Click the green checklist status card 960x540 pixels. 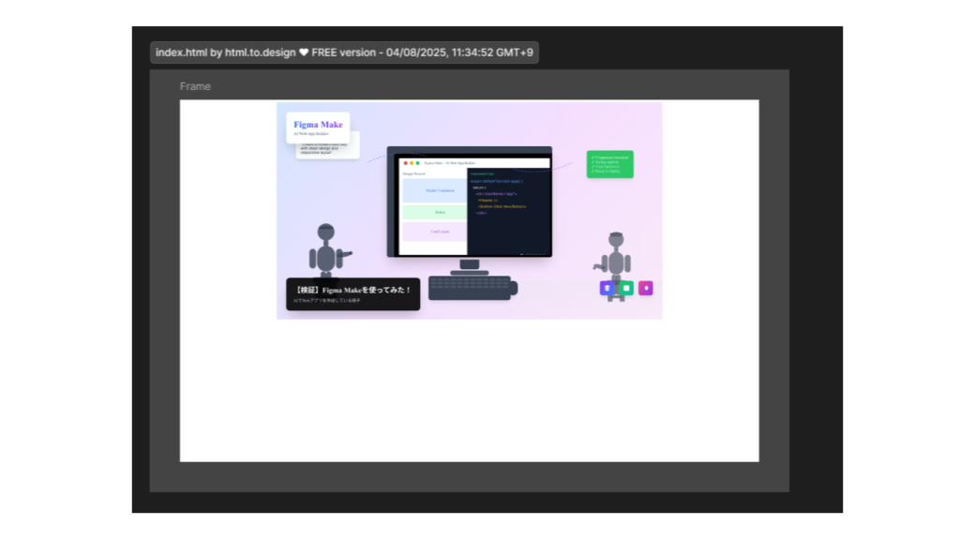tap(609, 164)
